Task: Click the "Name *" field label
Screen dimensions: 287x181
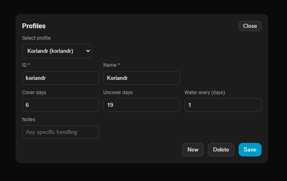Action: click(x=112, y=65)
